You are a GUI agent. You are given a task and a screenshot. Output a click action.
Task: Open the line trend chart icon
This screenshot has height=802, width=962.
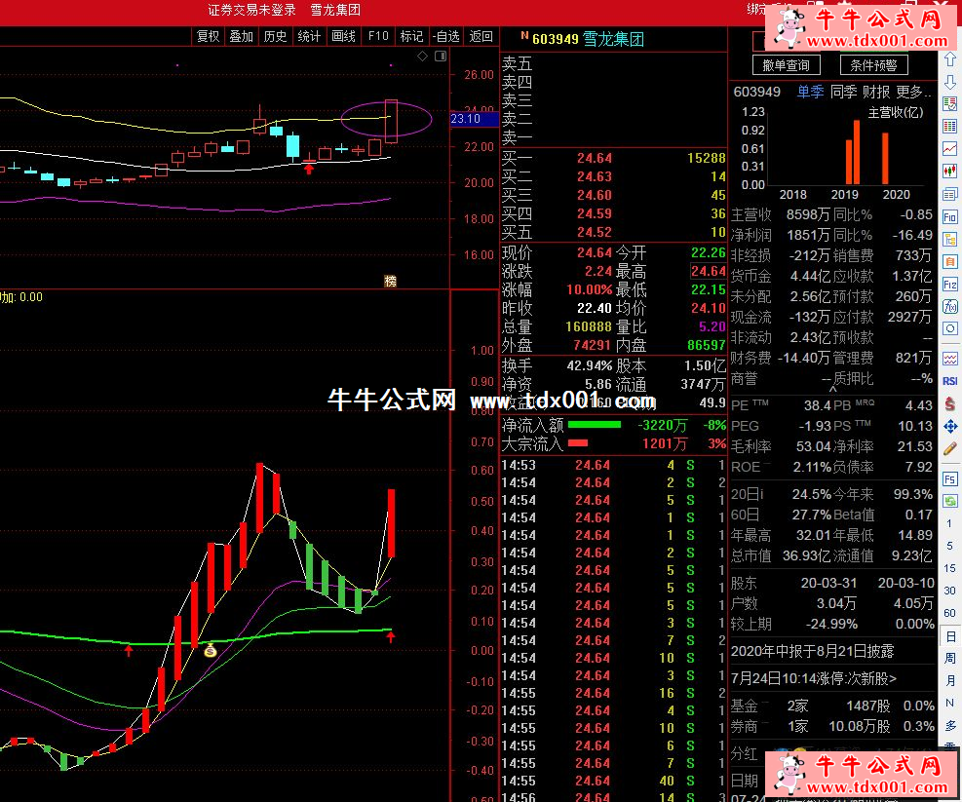pos(949,148)
